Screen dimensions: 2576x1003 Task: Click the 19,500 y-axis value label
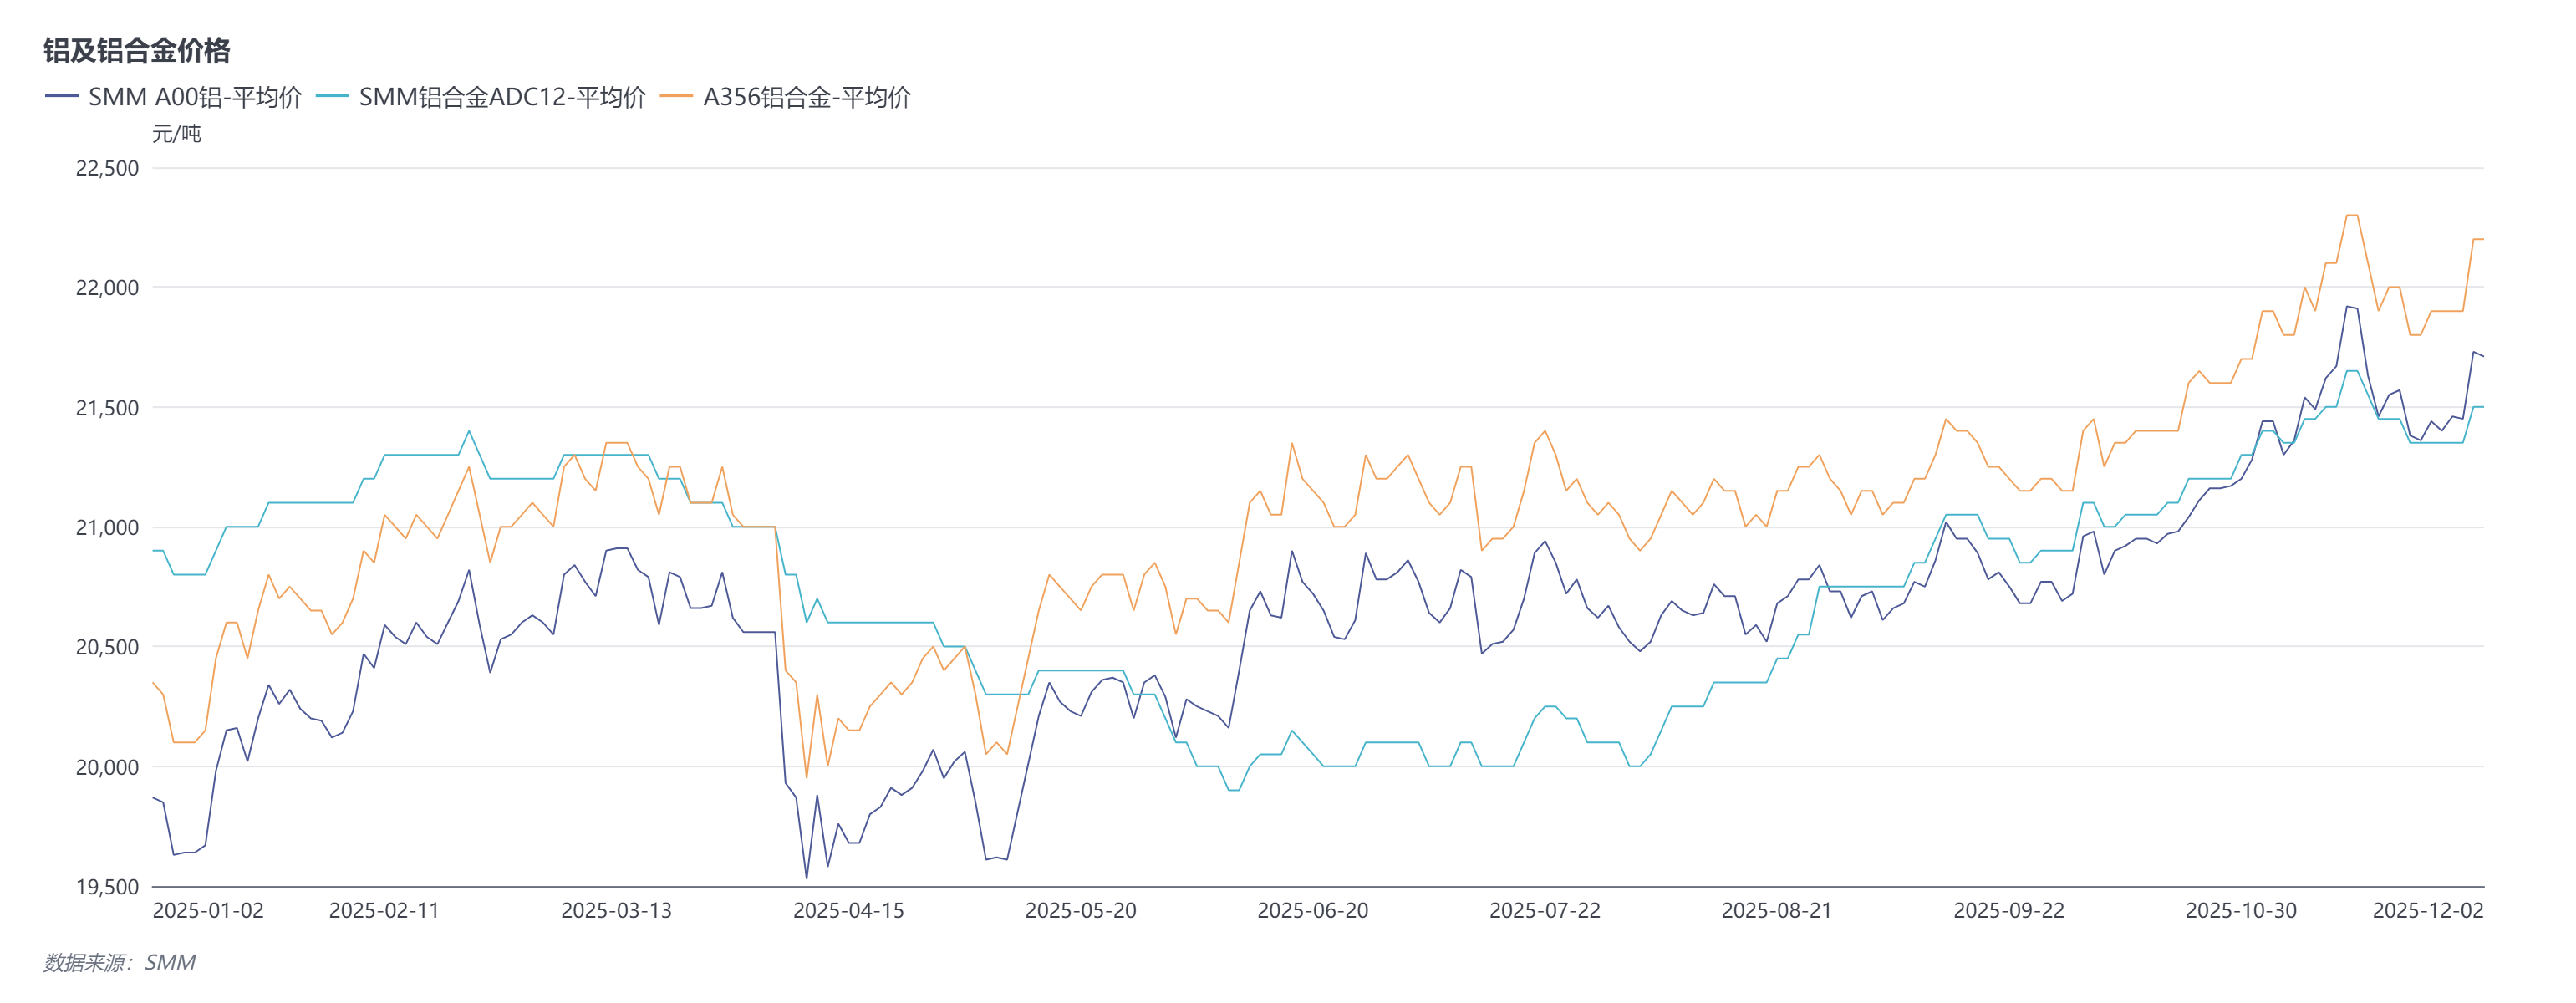[x=107, y=887]
